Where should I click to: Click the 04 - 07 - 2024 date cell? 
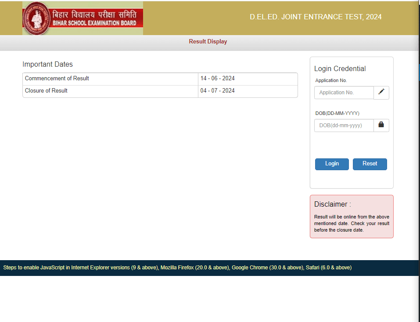tap(218, 91)
